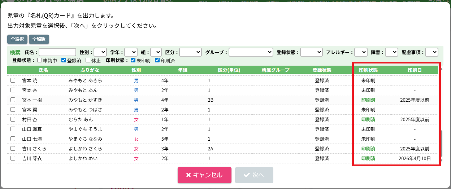This screenshot has height=189, width=451.
Task: Uncheck the 未印刷 filter checkbox
Action: point(133,60)
